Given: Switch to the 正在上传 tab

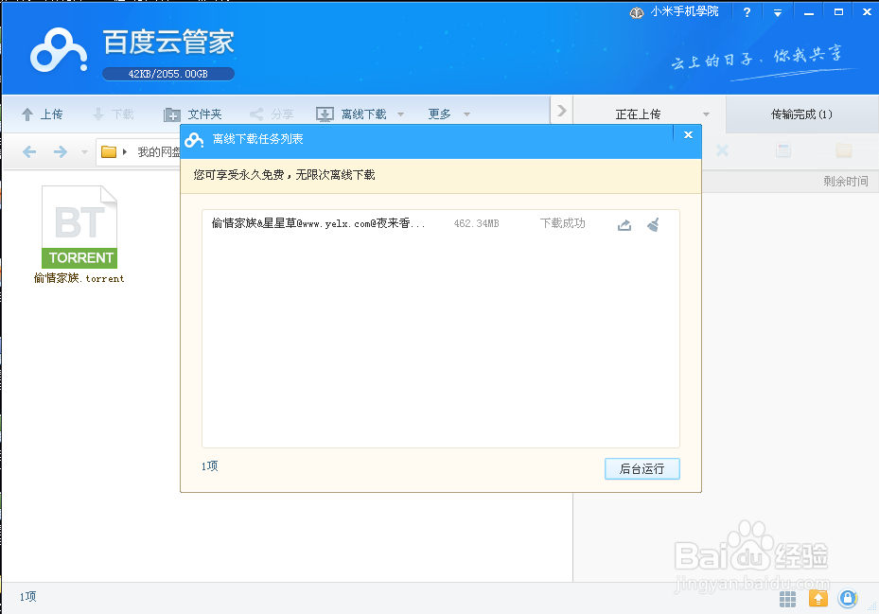Looking at the screenshot, I should (638, 114).
